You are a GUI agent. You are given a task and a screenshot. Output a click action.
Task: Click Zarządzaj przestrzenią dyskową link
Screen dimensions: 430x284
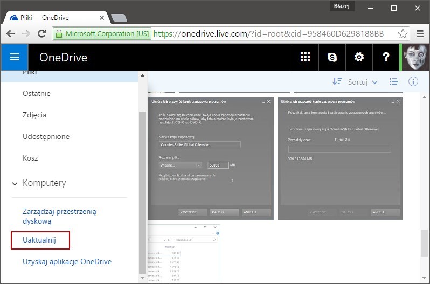pos(59,216)
